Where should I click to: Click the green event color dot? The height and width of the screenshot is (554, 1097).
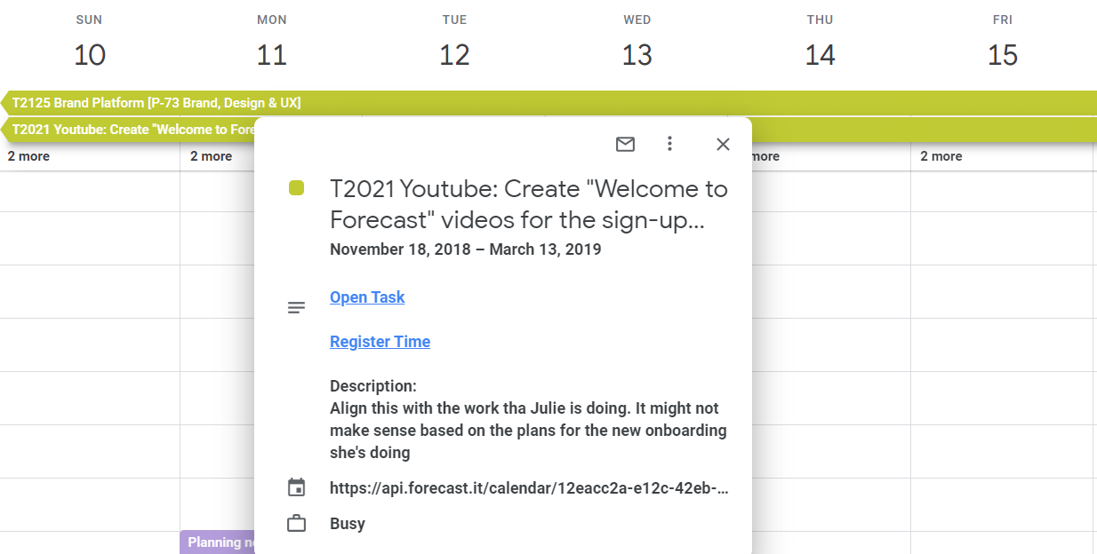pos(297,188)
